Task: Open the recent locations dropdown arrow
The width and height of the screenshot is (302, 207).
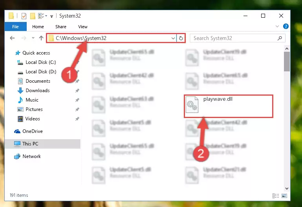Action: coord(33,38)
